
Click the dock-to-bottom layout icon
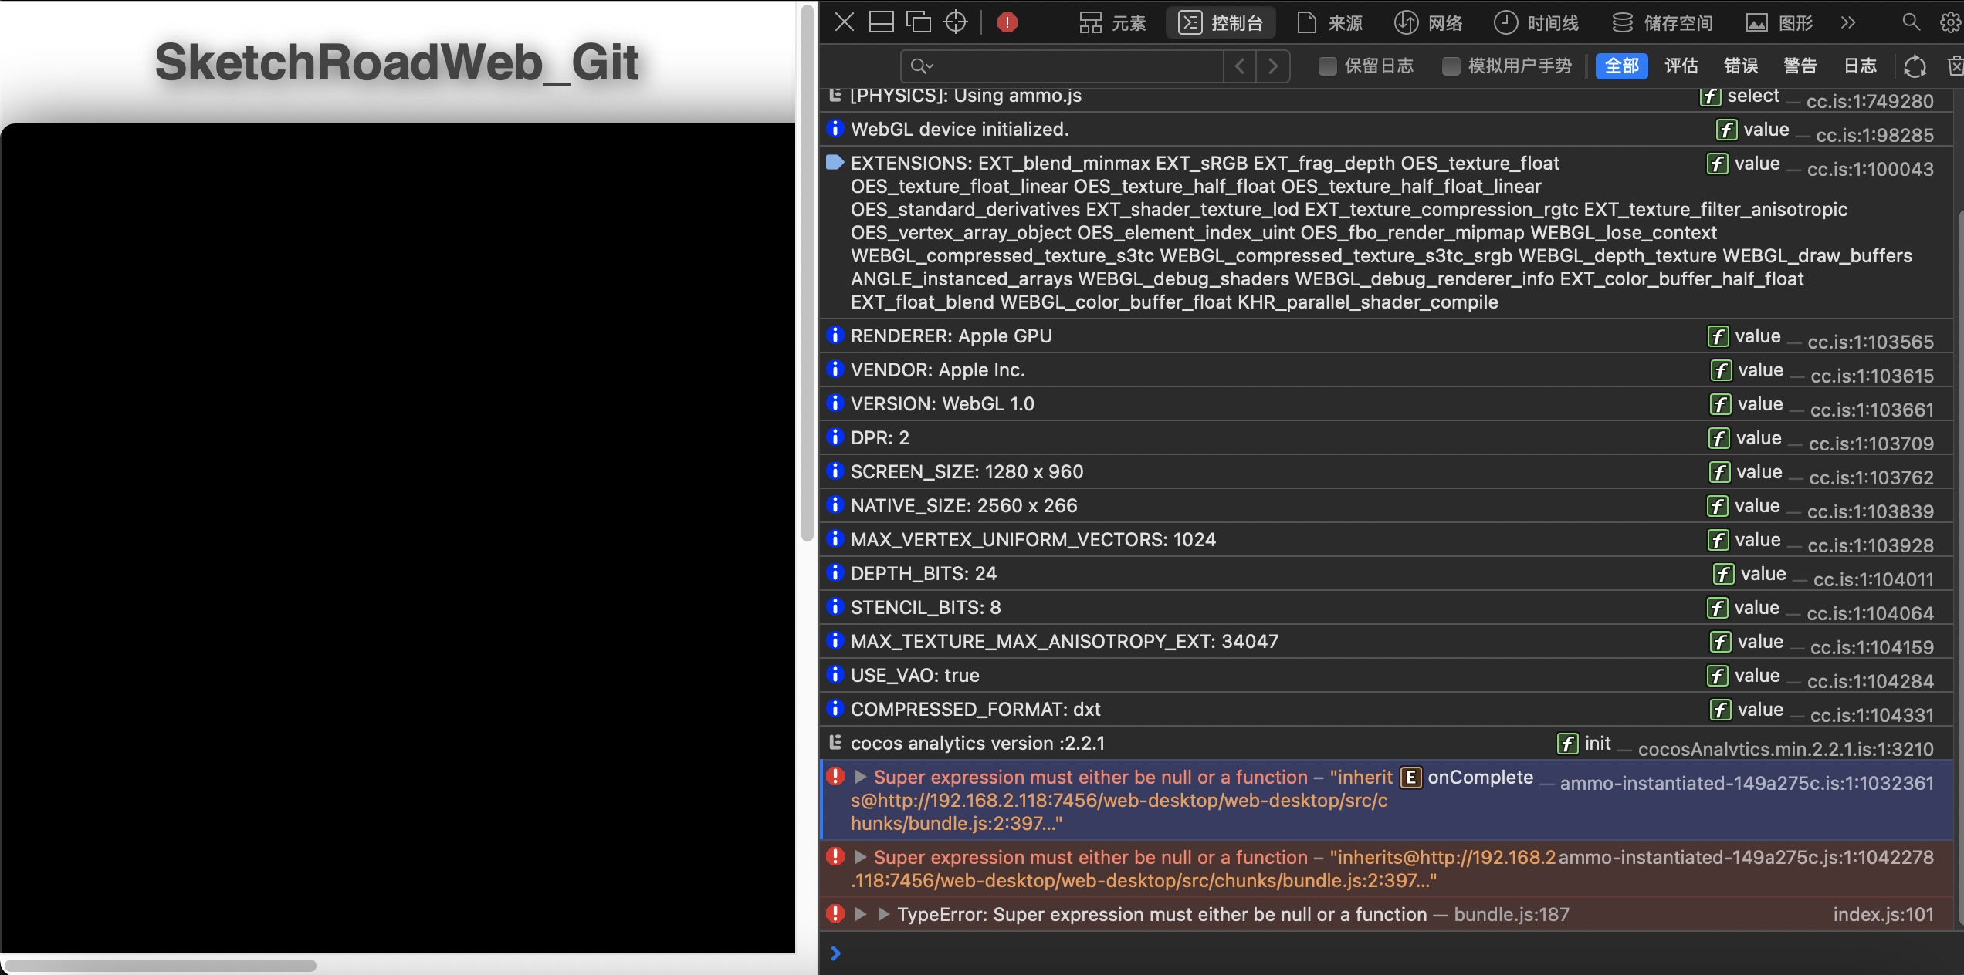point(881,22)
